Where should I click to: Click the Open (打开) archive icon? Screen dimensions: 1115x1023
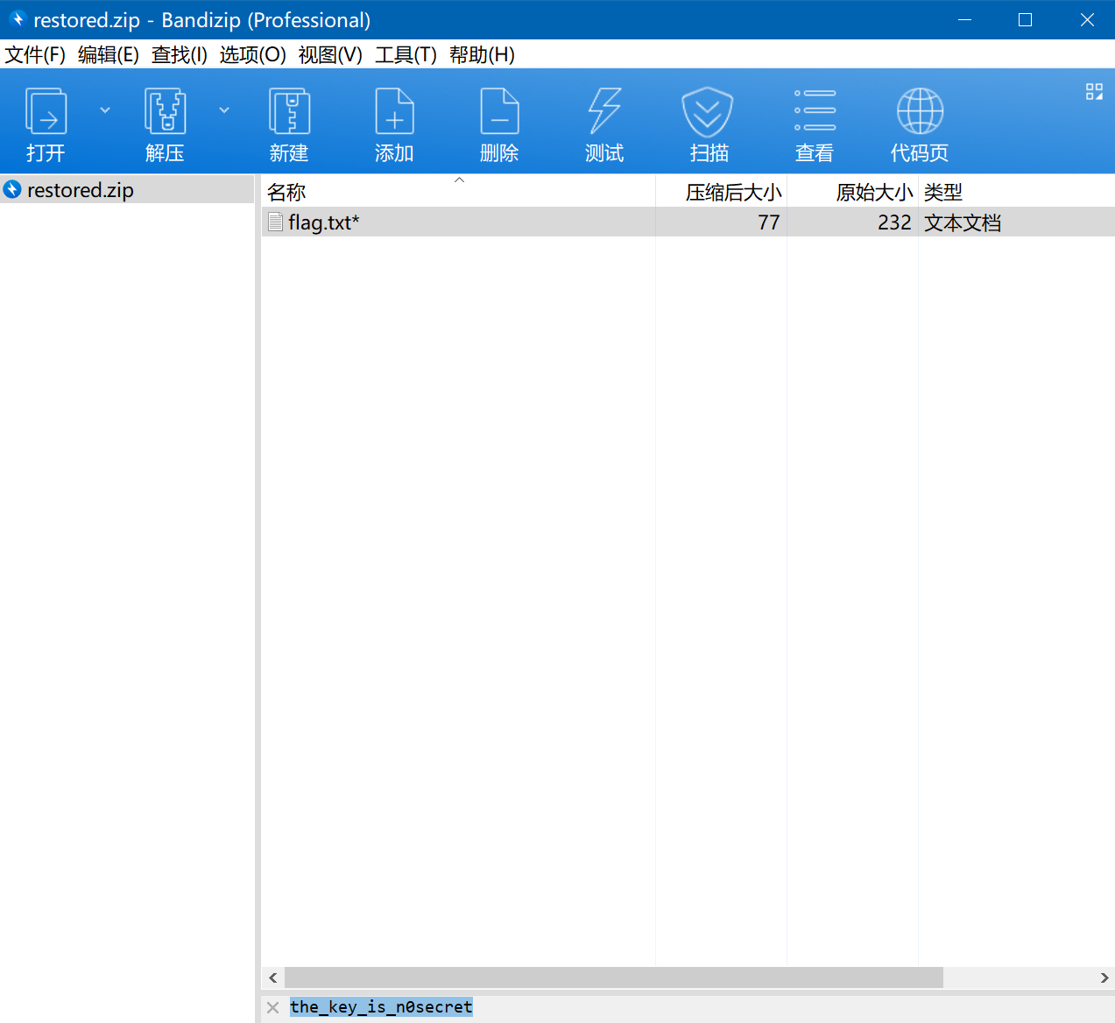[x=46, y=112]
